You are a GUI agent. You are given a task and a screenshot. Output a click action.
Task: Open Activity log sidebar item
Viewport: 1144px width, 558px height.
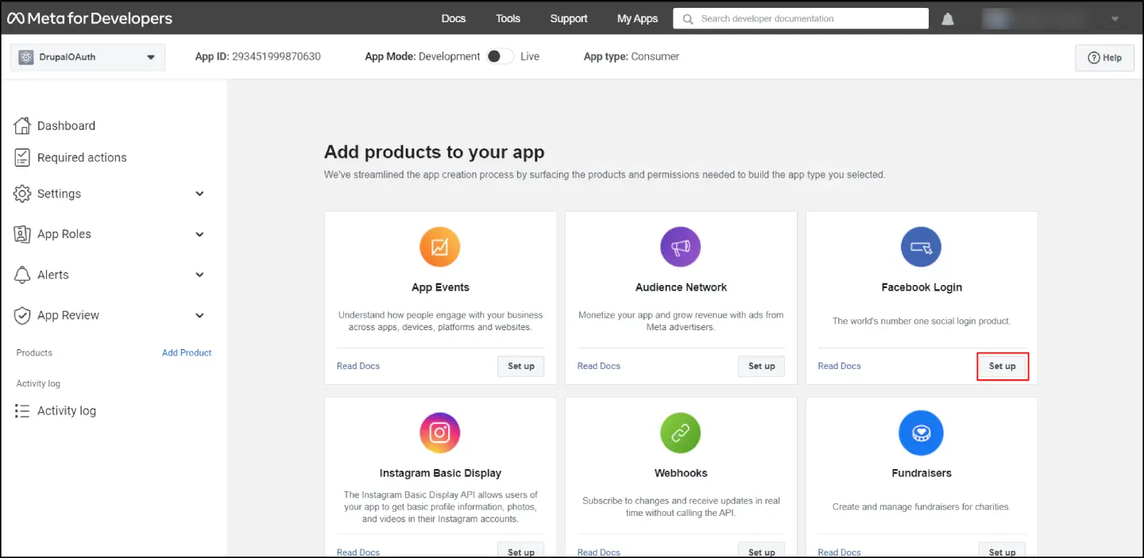coord(67,410)
